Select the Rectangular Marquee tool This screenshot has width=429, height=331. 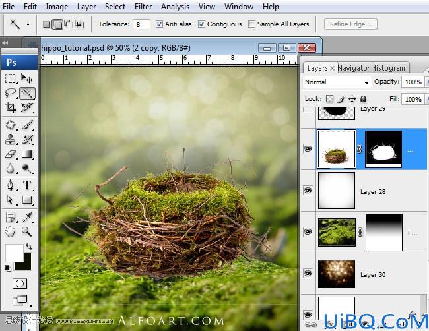(x=11, y=78)
